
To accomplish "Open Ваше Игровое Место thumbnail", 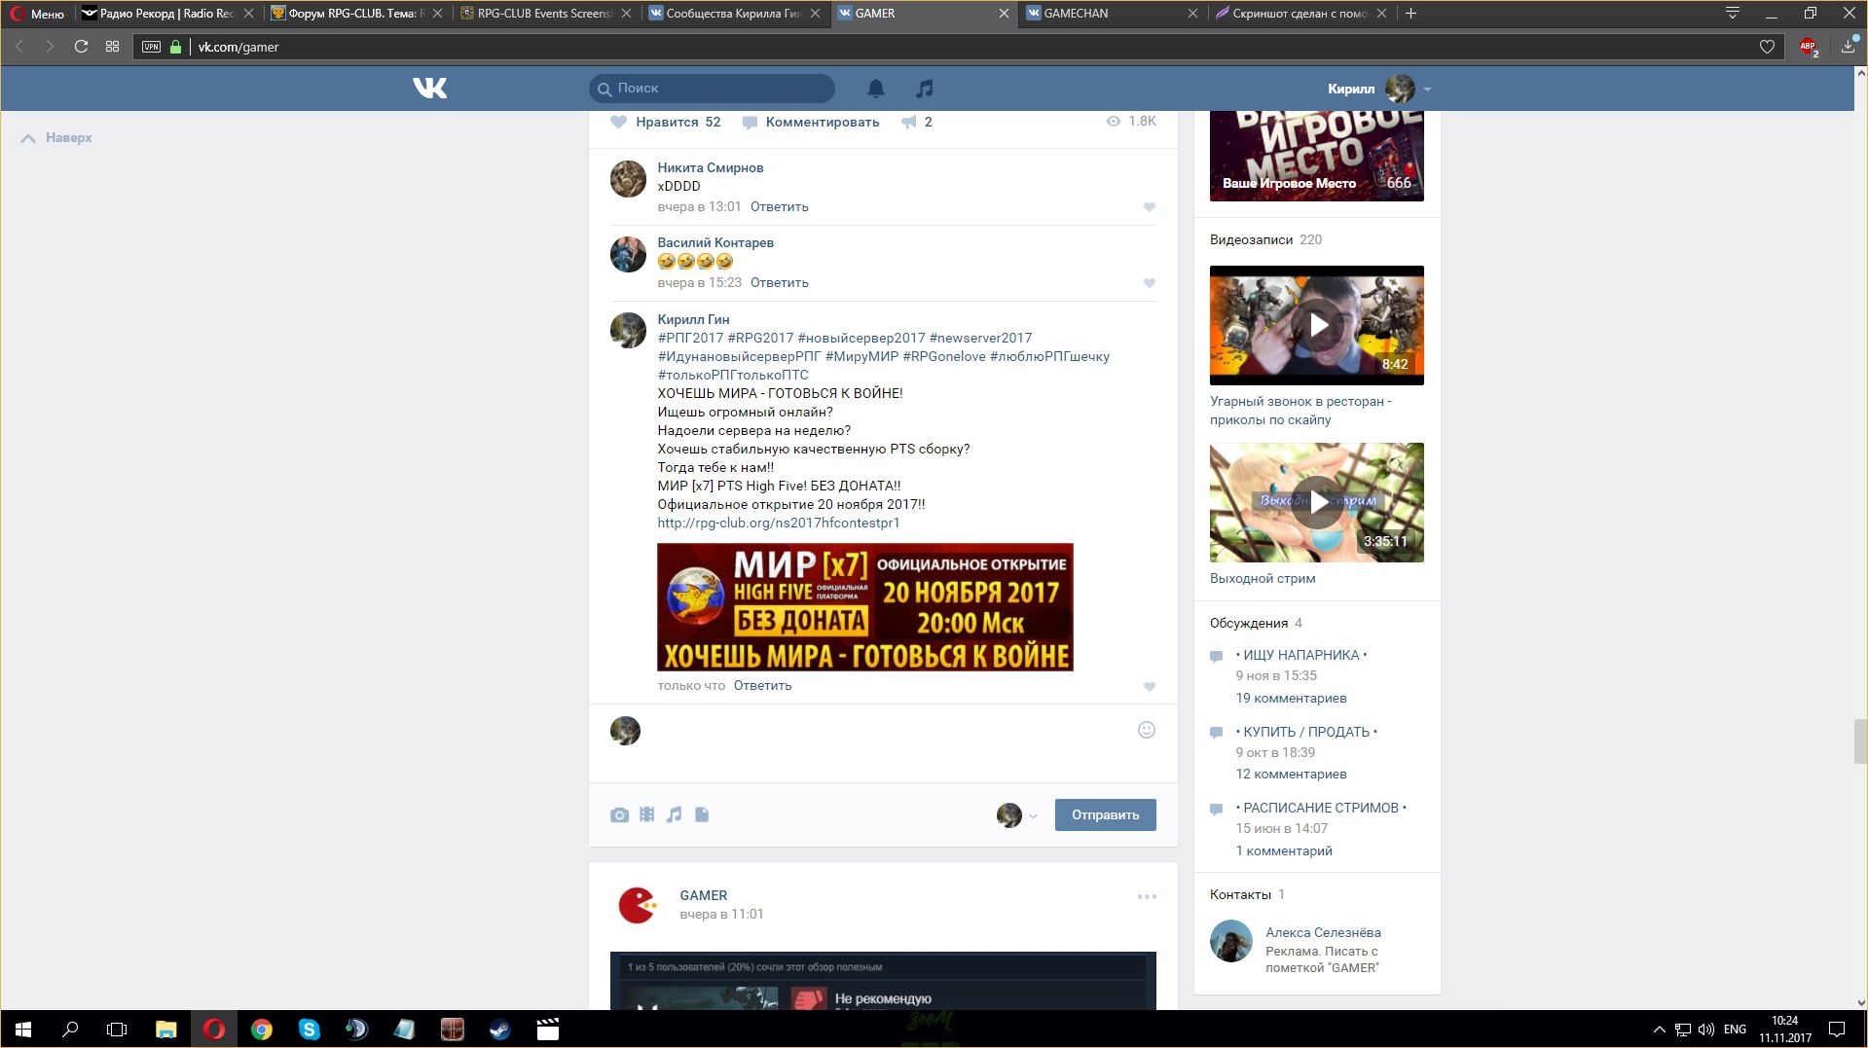I will [1316, 156].
